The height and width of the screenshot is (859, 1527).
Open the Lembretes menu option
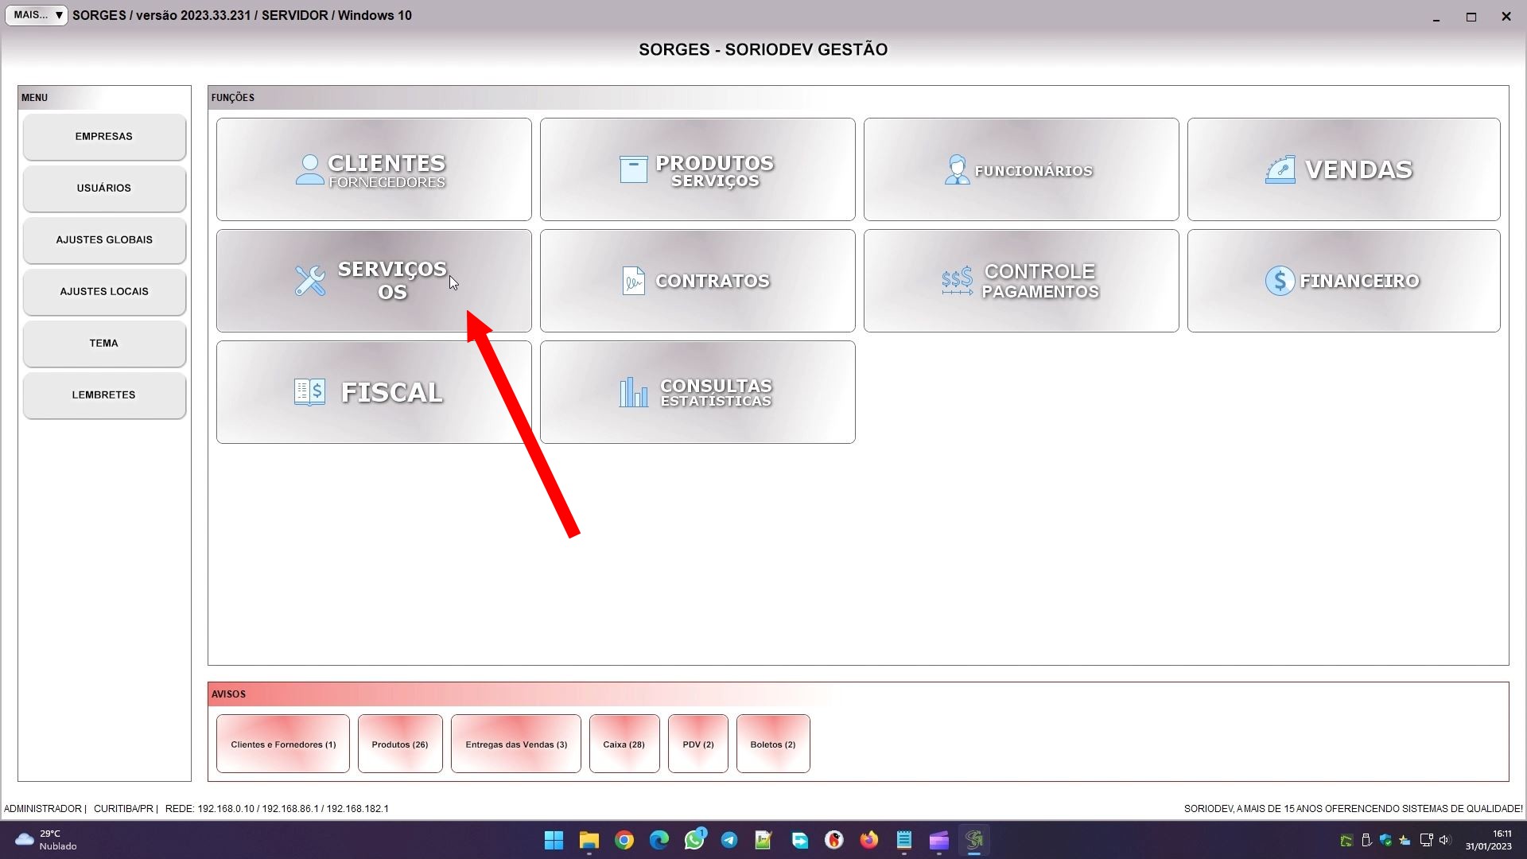[104, 395]
